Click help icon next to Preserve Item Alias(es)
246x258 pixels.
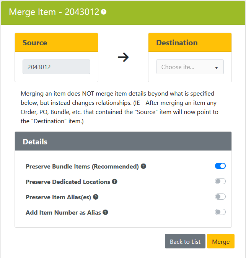point(96,197)
